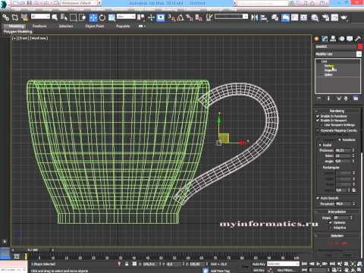Choose the Bind to Space Warp tool
The image size is (364, 273).
(24, 17)
